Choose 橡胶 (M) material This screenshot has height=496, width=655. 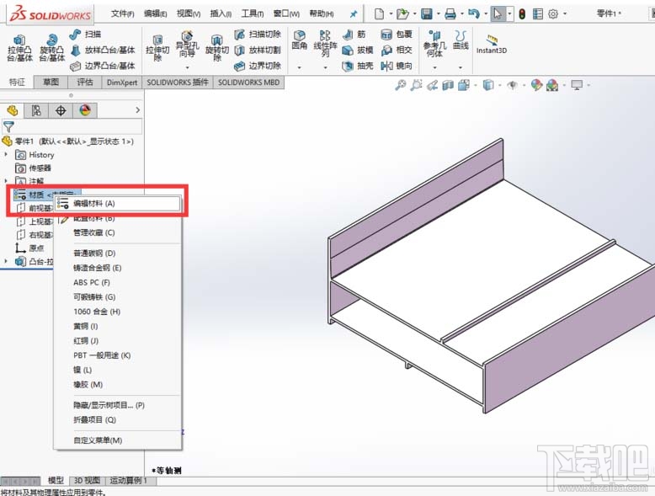pos(118,385)
